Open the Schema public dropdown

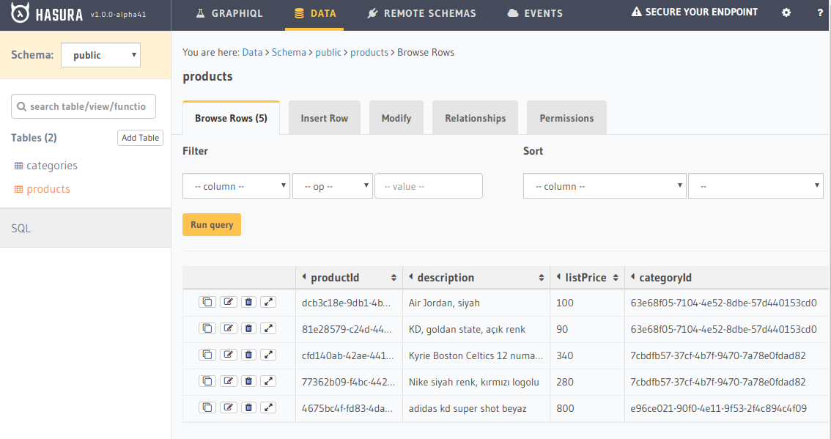point(100,55)
